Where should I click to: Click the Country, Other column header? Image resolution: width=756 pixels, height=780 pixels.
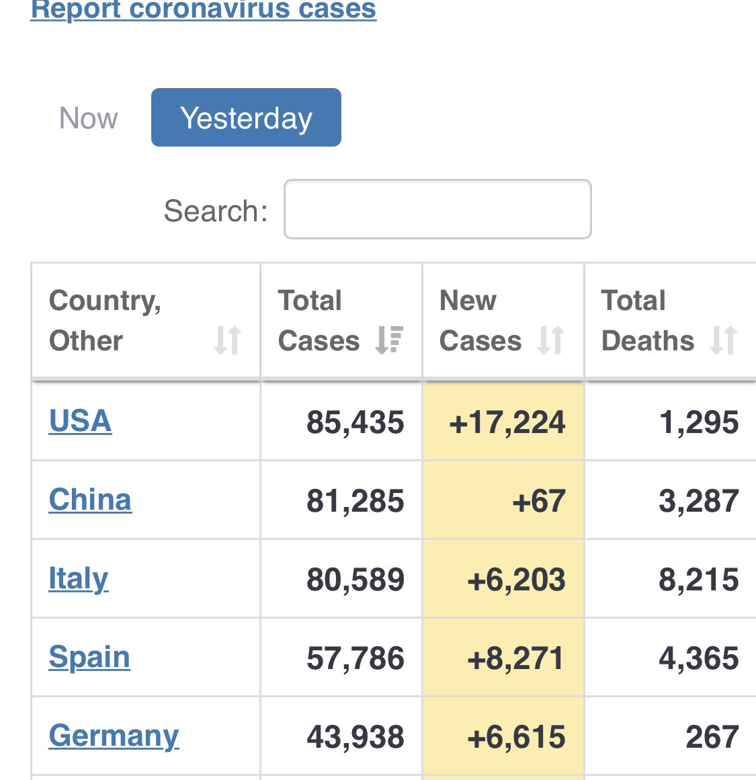tap(146, 320)
